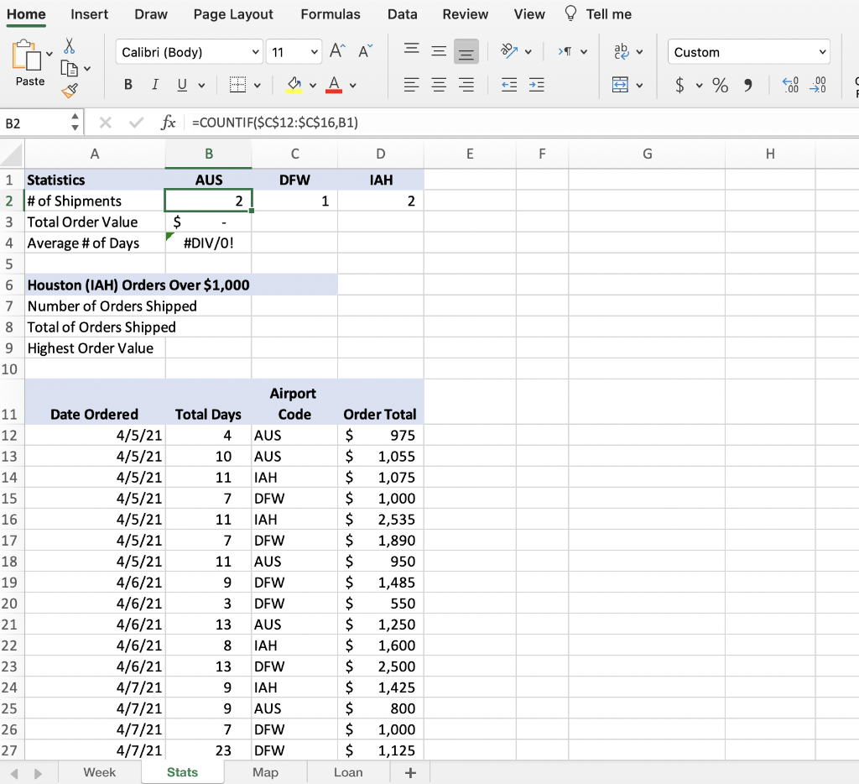This screenshot has width=859, height=784.
Task: Click text direction paragraph icon
Action: click(x=565, y=51)
